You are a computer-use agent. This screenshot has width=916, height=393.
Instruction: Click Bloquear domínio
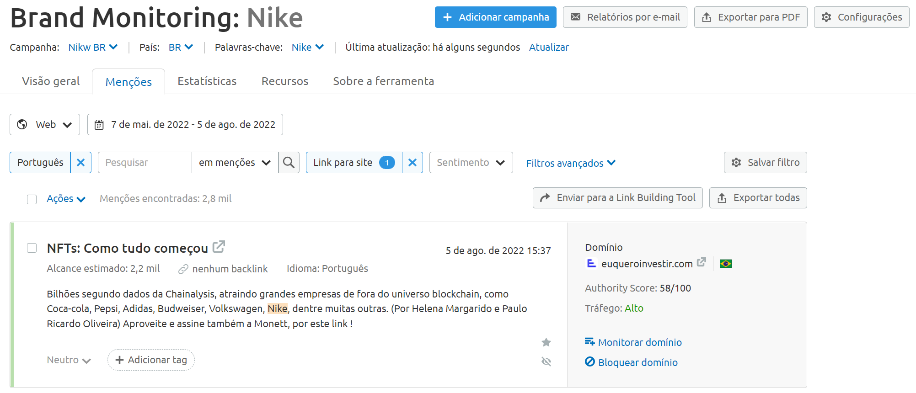631,362
